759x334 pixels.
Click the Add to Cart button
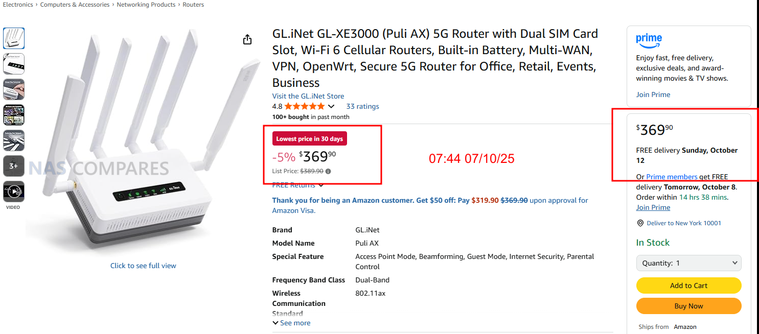[x=688, y=285]
